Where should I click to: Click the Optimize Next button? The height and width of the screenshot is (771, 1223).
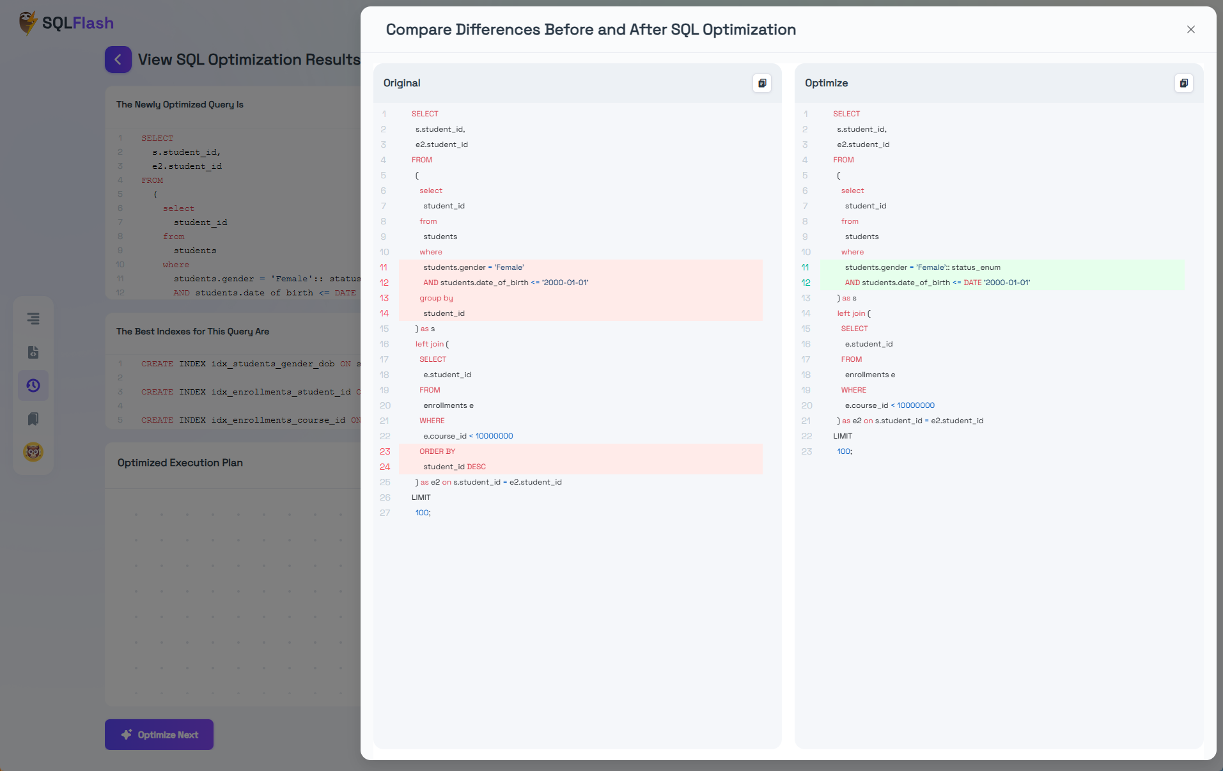coord(159,735)
